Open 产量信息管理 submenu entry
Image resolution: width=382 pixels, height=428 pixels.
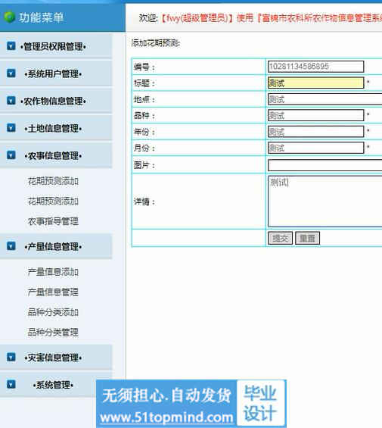point(53,292)
